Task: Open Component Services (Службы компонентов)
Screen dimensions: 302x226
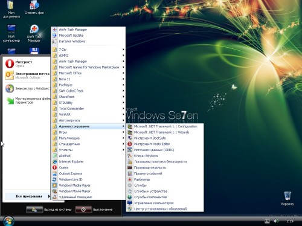Action: point(165,197)
